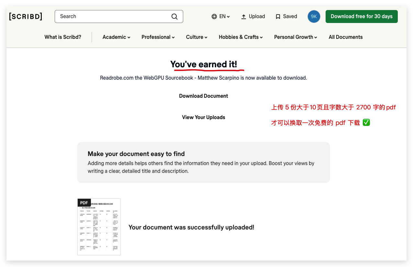Click the PDF badge on thumbnail

(x=84, y=203)
